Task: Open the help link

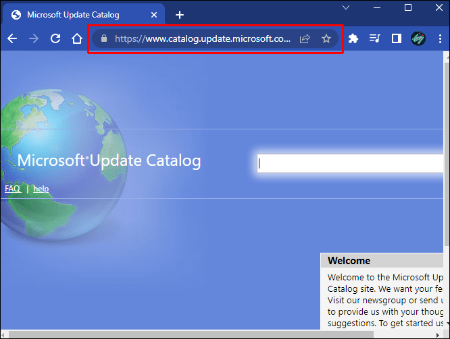Action: 41,189
